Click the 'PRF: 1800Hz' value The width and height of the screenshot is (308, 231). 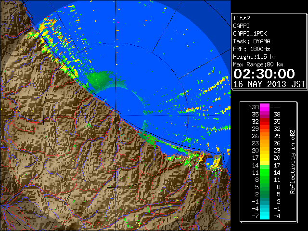point(252,49)
